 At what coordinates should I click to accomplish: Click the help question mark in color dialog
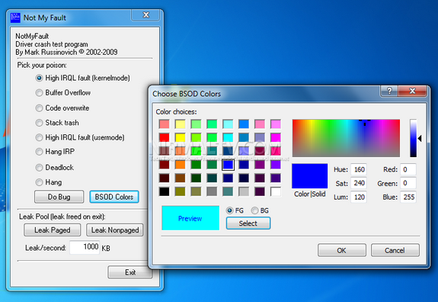389,91
